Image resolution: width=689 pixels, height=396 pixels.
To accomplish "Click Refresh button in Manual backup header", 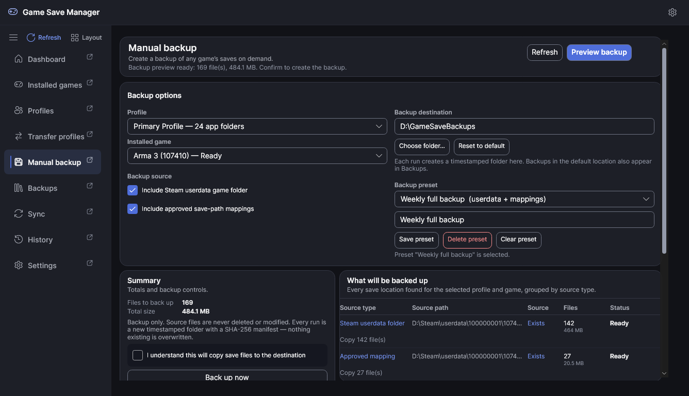I will (x=545, y=52).
